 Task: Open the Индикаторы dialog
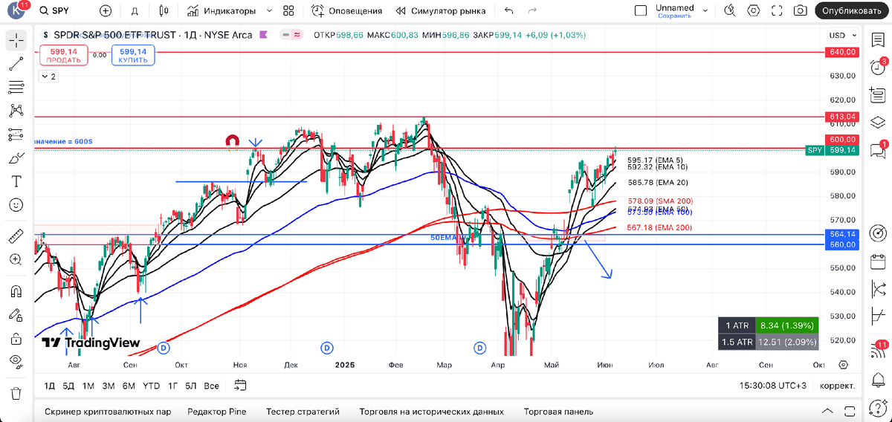pos(221,10)
